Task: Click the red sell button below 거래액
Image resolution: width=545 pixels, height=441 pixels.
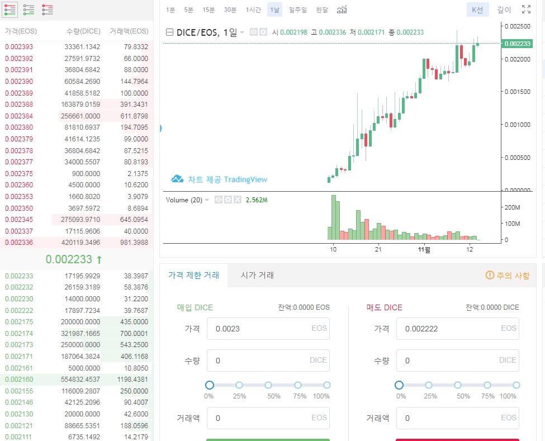Action: tap(457, 440)
